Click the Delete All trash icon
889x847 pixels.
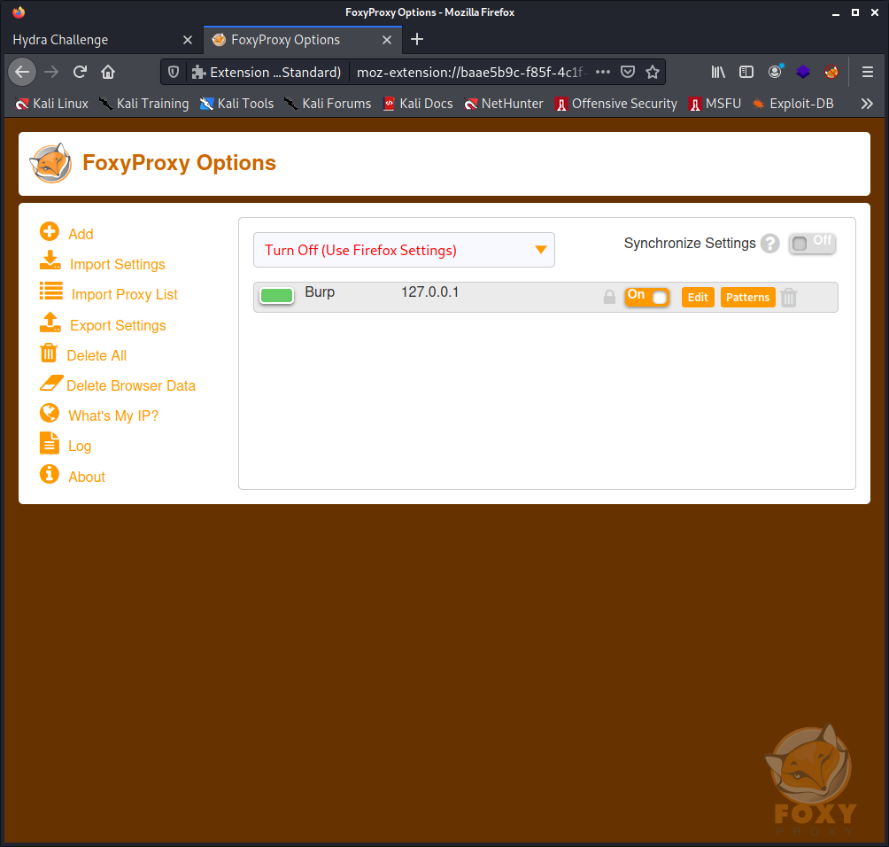[x=49, y=353]
